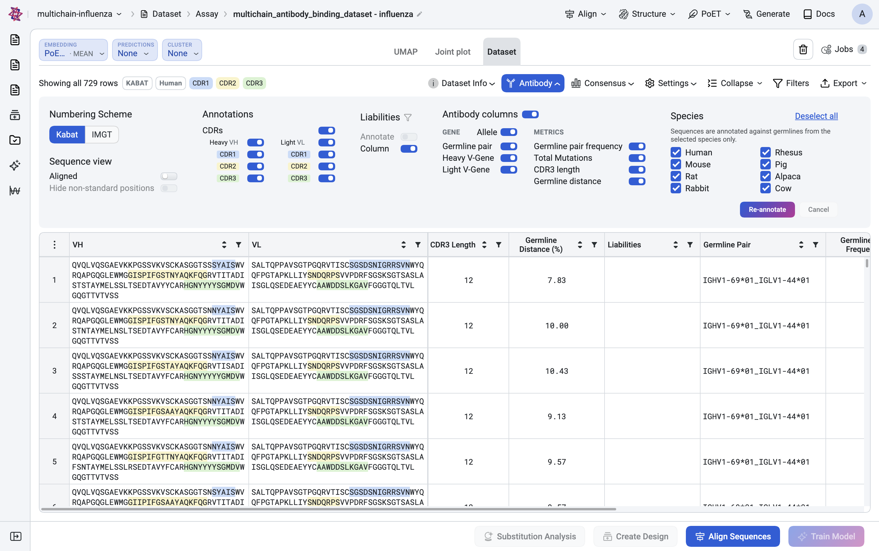Filter the CDR3 Length column
This screenshot has height=551, width=879.
click(498, 244)
